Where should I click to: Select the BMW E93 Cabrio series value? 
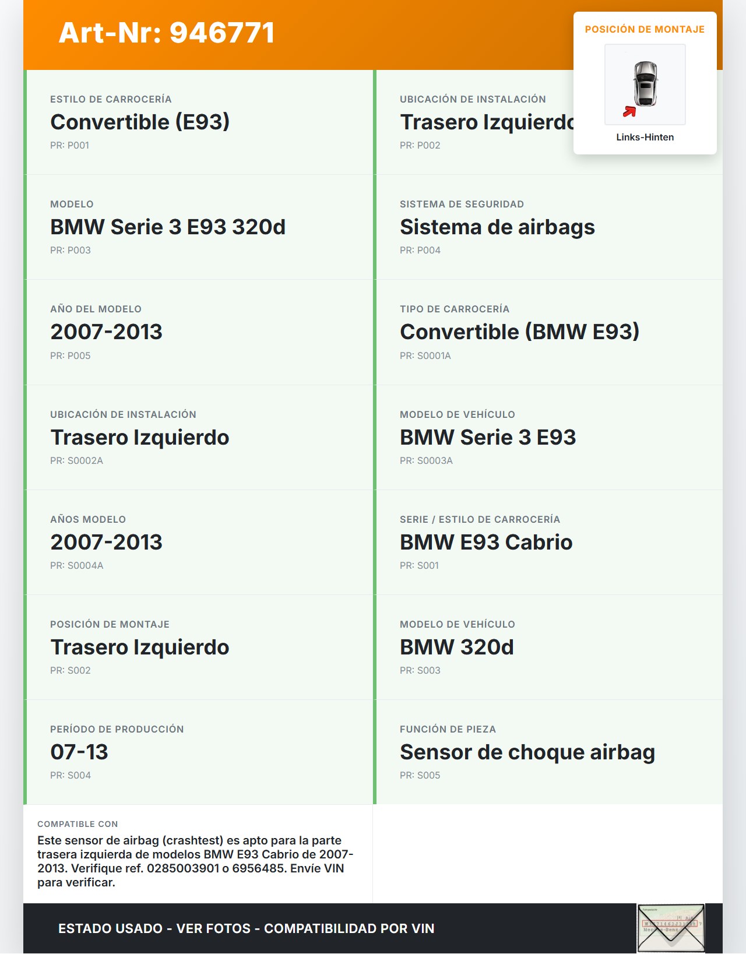point(486,542)
